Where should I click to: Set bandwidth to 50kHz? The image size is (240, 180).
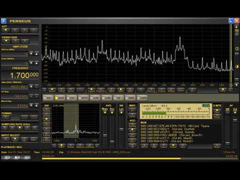(x=46, y=110)
